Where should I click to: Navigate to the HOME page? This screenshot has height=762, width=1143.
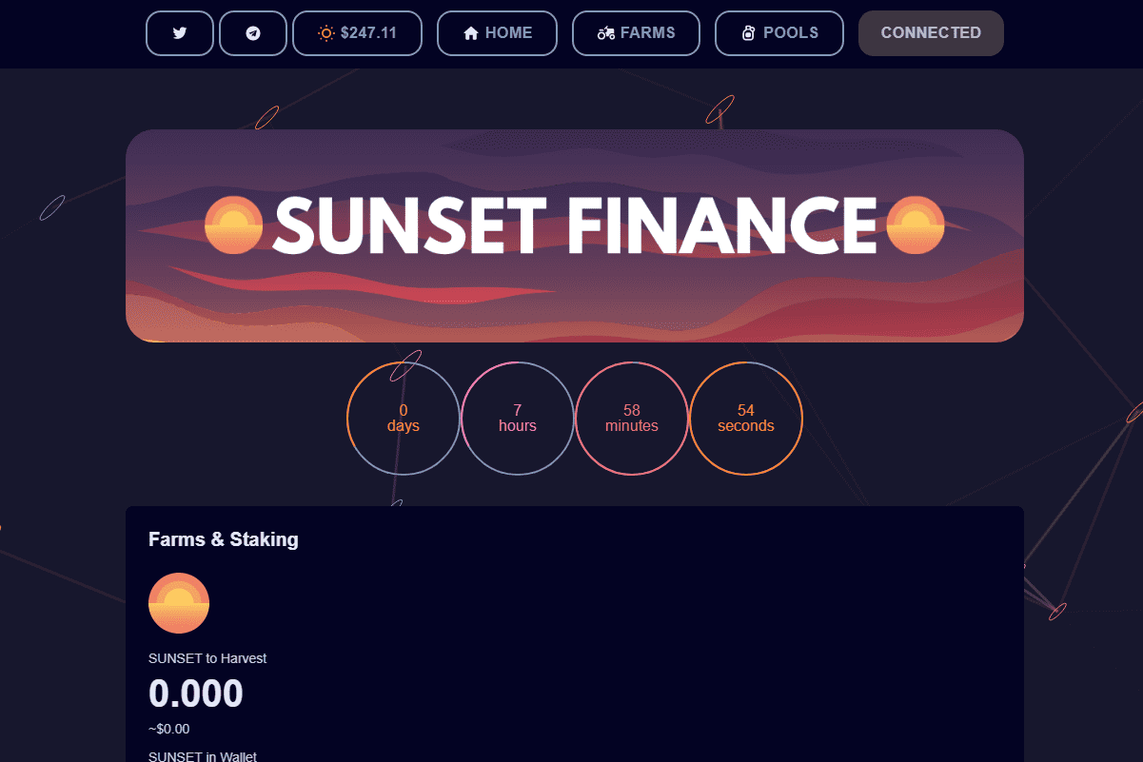click(497, 32)
